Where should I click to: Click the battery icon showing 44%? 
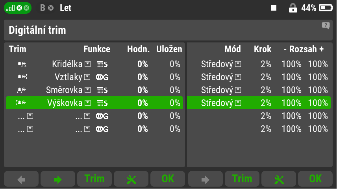(x=326, y=8)
